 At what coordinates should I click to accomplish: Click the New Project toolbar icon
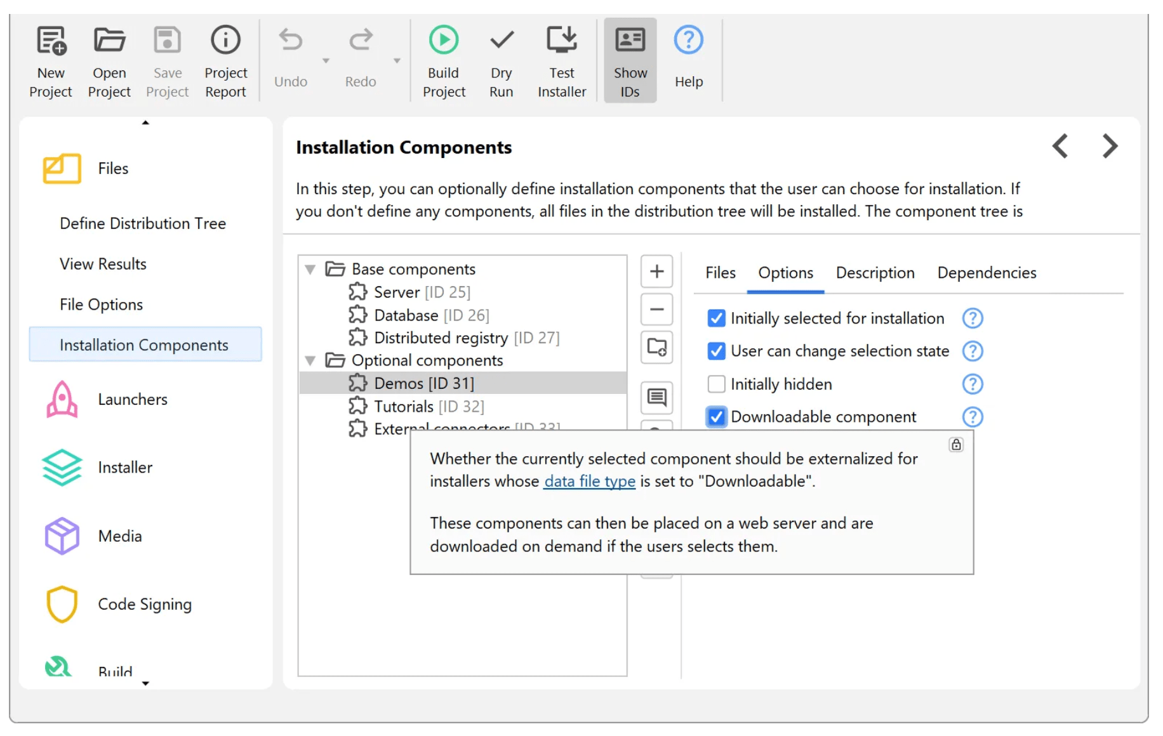(51, 41)
